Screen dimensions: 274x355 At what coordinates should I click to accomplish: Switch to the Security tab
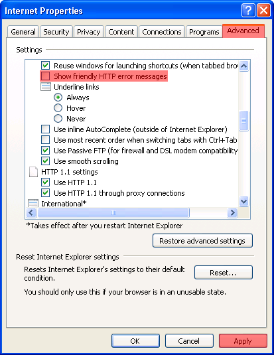click(x=56, y=32)
